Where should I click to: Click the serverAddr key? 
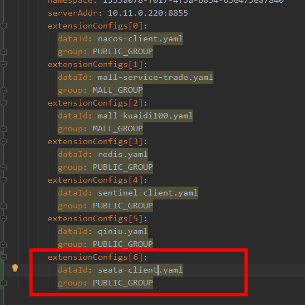73,13
